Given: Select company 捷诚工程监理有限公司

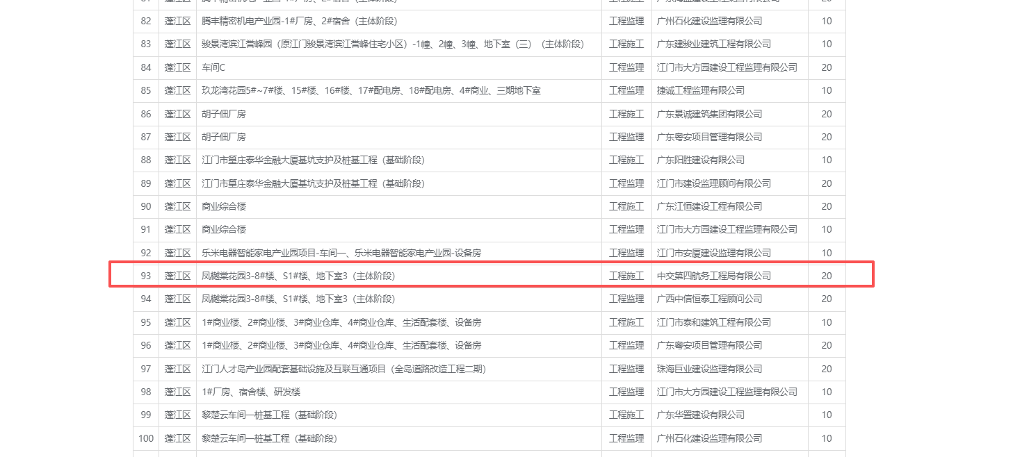Looking at the screenshot, I should (700, 90).
